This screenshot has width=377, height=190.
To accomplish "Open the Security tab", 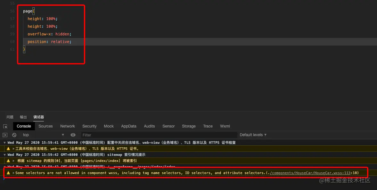I will point(89,126).
